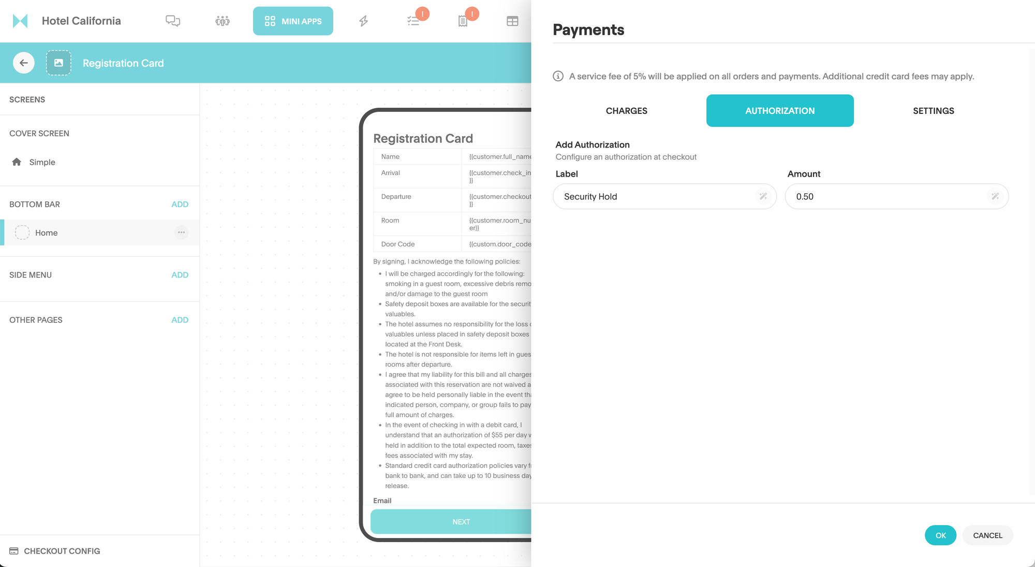Clear the Amount value 0.50 field

click(x=995, y=196)
